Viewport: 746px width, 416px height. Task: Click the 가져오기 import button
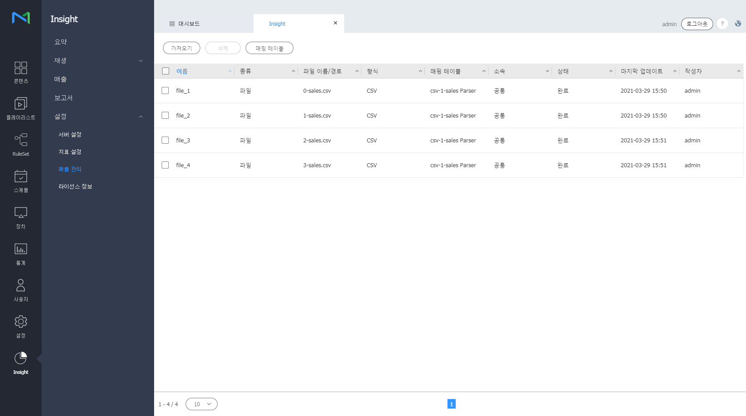pos(181,48)
